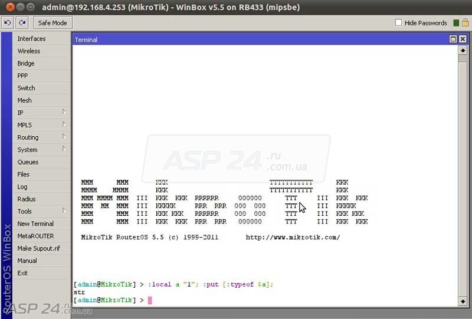
Task: Expand the IP submenu
Action: click(x=41, y=113)
